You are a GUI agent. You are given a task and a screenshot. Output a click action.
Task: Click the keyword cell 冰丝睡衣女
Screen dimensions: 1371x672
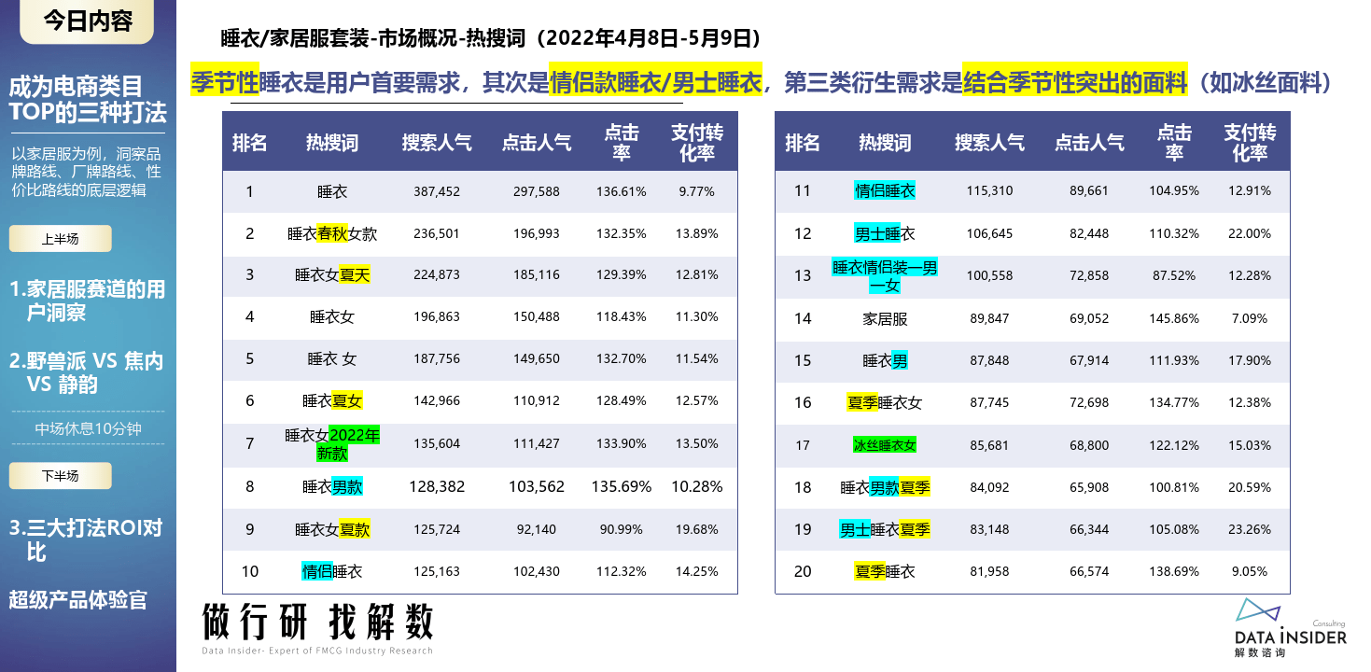(885, 445)
